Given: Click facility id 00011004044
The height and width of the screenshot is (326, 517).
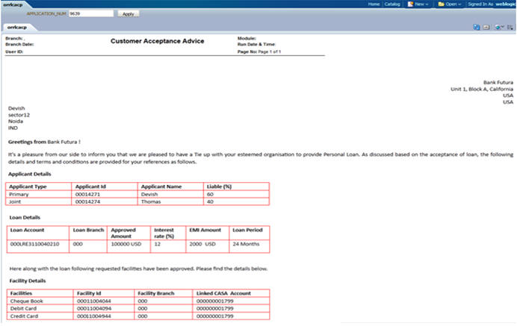Looking at the screenshot, I should 94,301.
